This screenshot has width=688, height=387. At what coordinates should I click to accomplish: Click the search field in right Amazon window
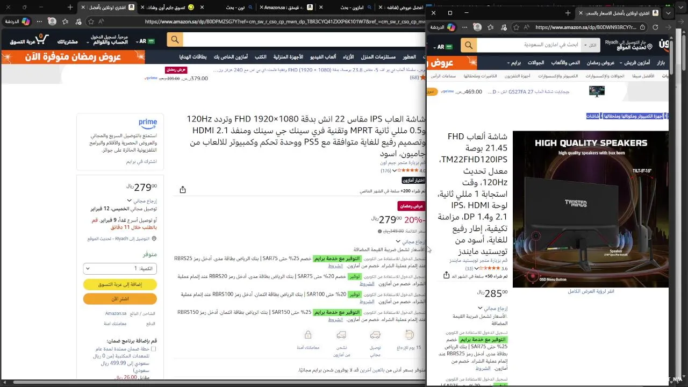pyautogui.click(x=529, y=46)
